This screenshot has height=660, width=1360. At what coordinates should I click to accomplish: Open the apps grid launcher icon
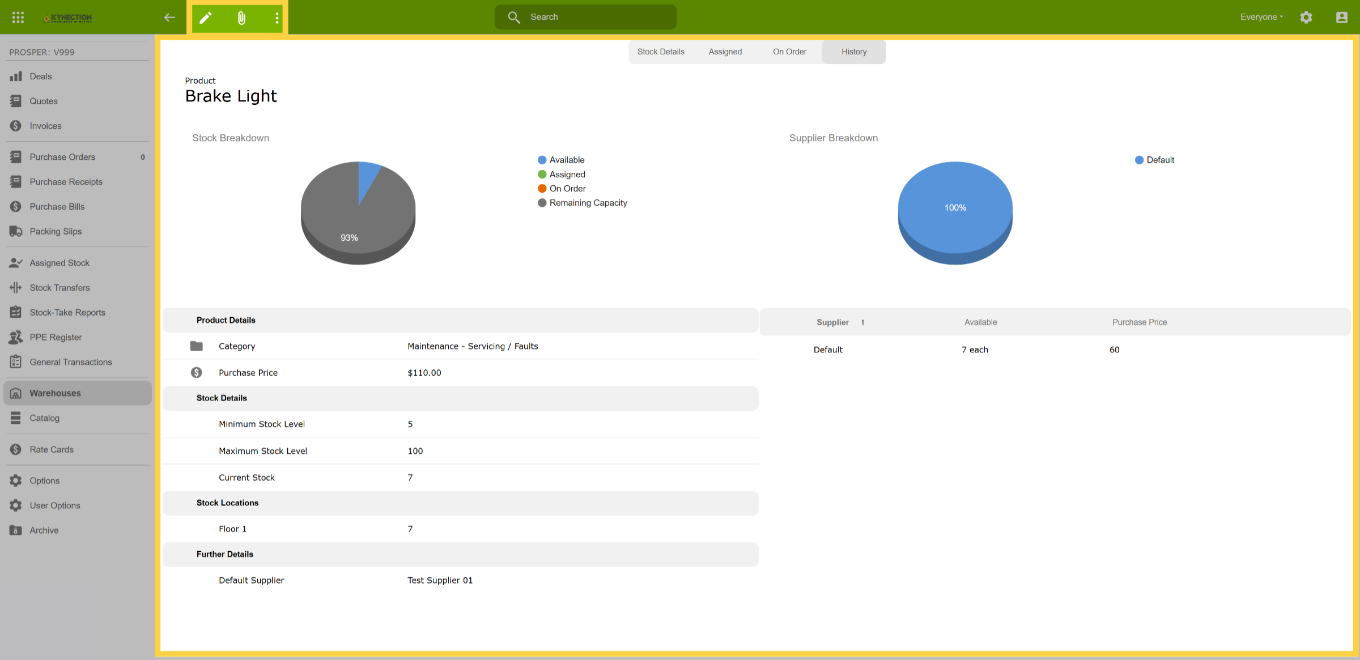(x=18, y=18)
